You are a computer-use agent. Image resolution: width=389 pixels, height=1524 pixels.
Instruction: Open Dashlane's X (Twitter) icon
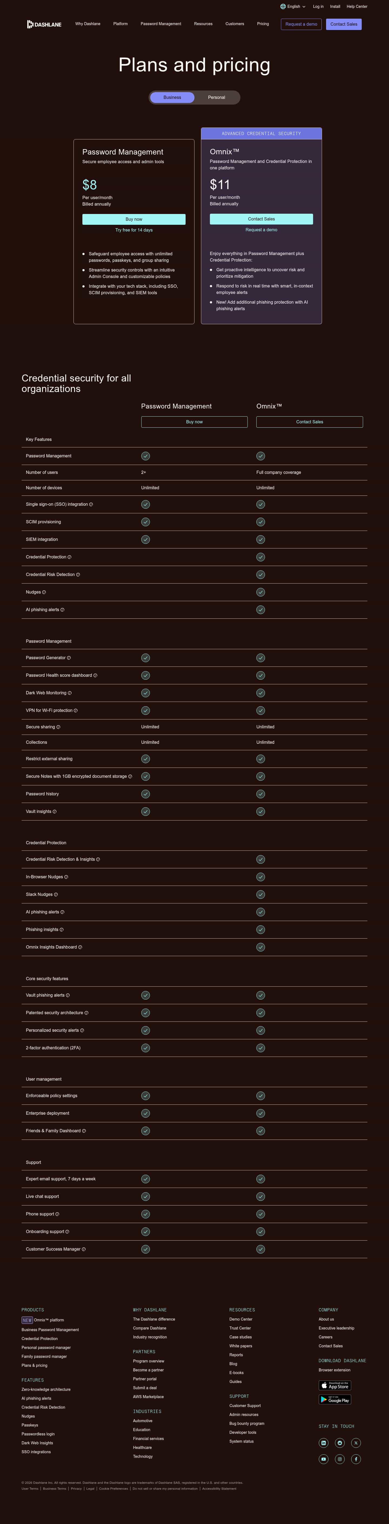[356, 1443]
